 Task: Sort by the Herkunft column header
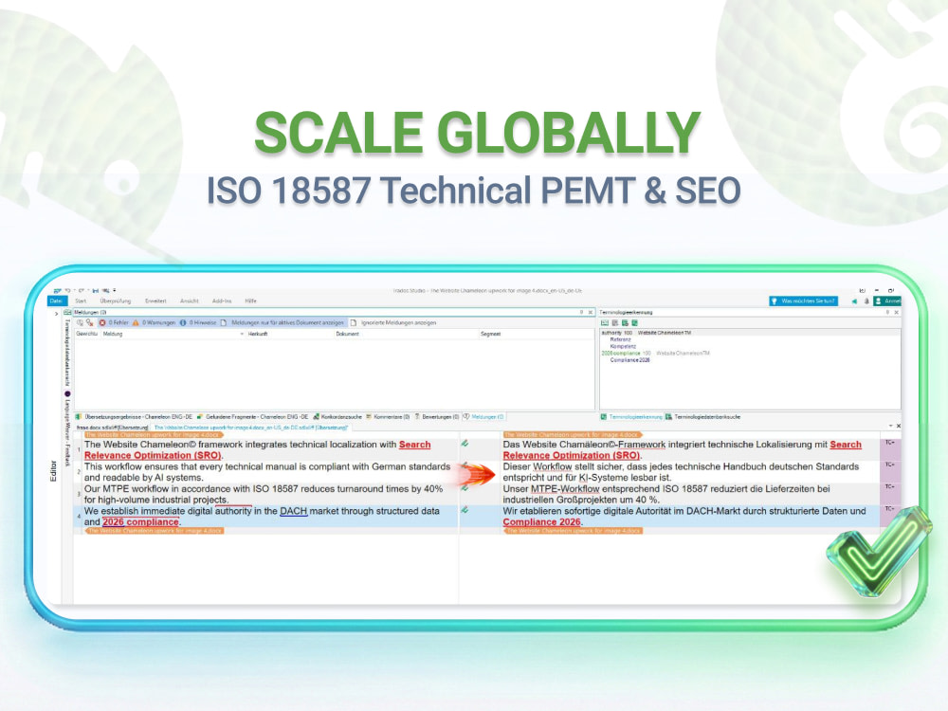(258, 334)
